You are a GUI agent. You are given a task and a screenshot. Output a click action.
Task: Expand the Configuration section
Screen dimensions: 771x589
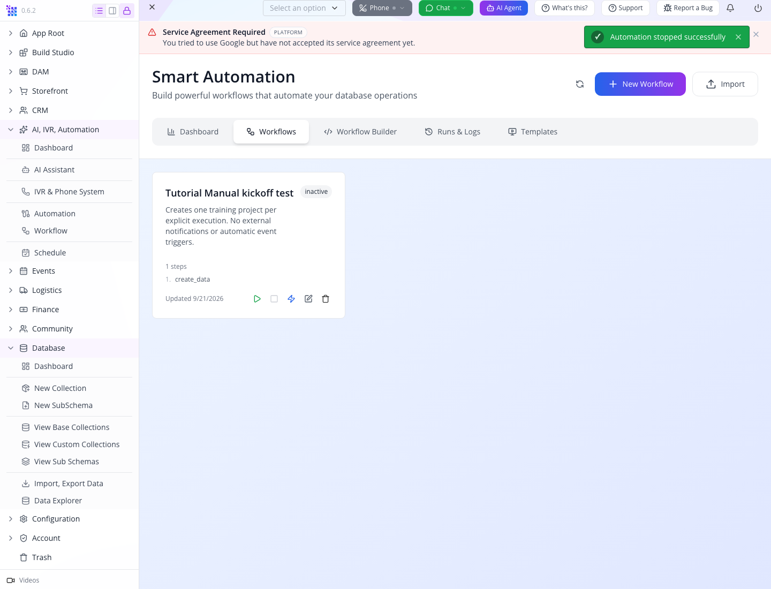click(11, 519)
